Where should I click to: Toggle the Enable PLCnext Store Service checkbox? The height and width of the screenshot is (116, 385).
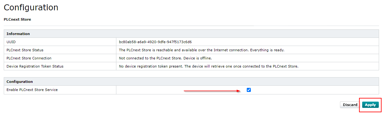(249, 90)
